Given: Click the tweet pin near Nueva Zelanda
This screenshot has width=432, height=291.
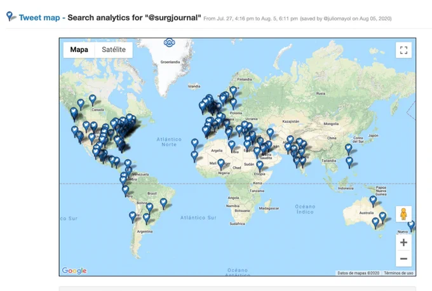Looking at the screenshot, I should click(x=411, y=226).
